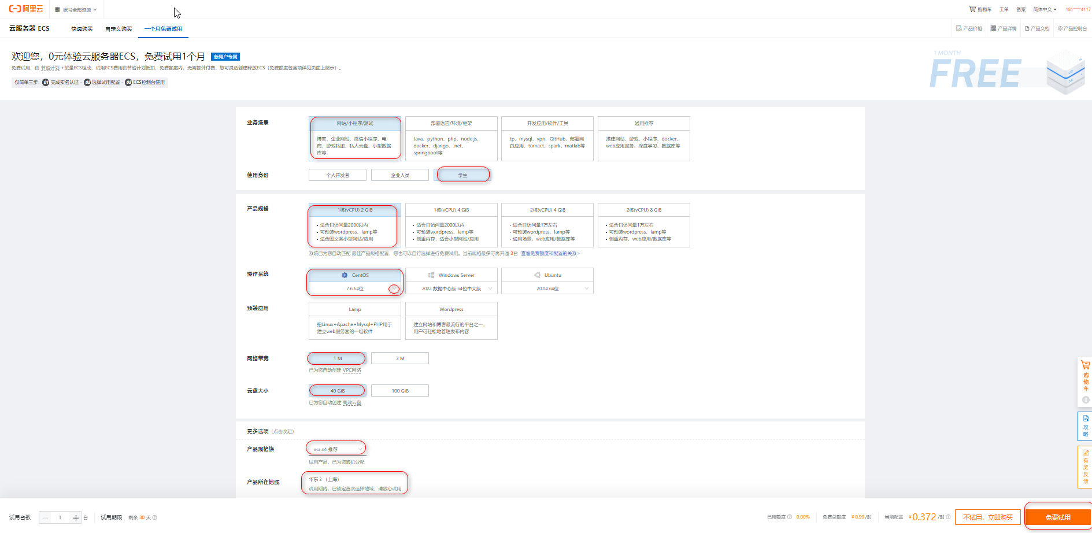Open the Ubuntu 20.04 64位 version dropdown
The height and width of the screenshot is (533, 1092).
[547, 288]
